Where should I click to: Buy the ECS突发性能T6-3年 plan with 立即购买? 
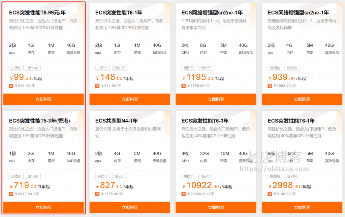click(216, 208)
